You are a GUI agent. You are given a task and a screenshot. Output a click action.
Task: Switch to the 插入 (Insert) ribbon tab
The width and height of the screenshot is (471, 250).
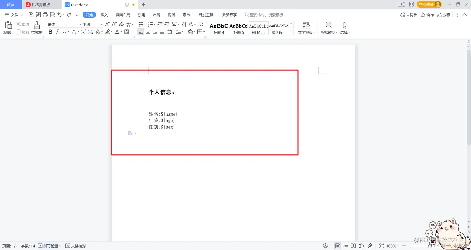click(x=104, y=15)
